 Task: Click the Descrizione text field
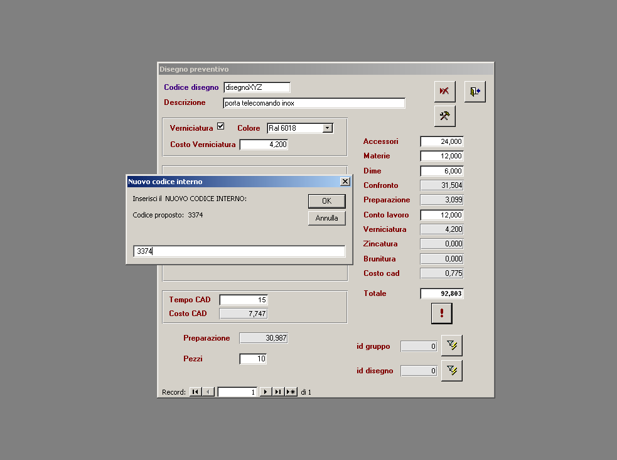[314, 103]
